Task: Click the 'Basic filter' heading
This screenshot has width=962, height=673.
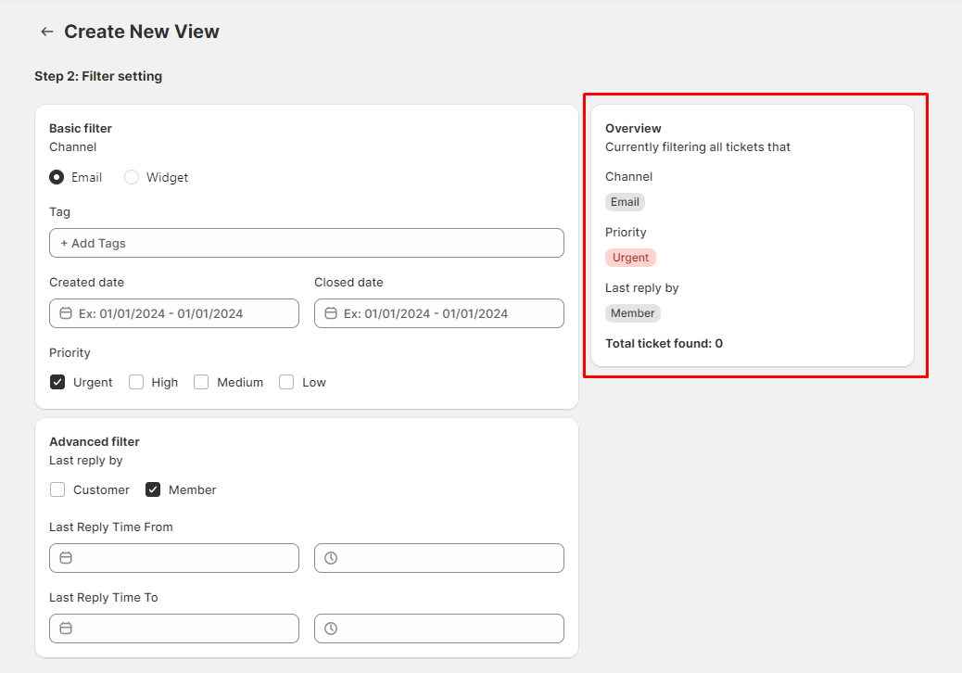Action: 81,128
